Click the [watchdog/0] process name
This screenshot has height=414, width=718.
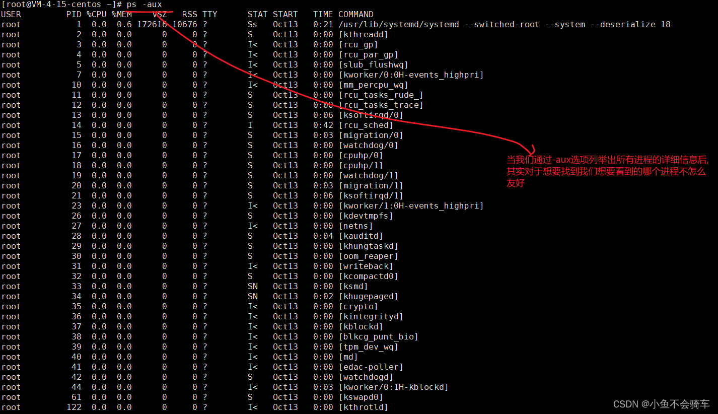pyautogui.click(x=369, y=146)
